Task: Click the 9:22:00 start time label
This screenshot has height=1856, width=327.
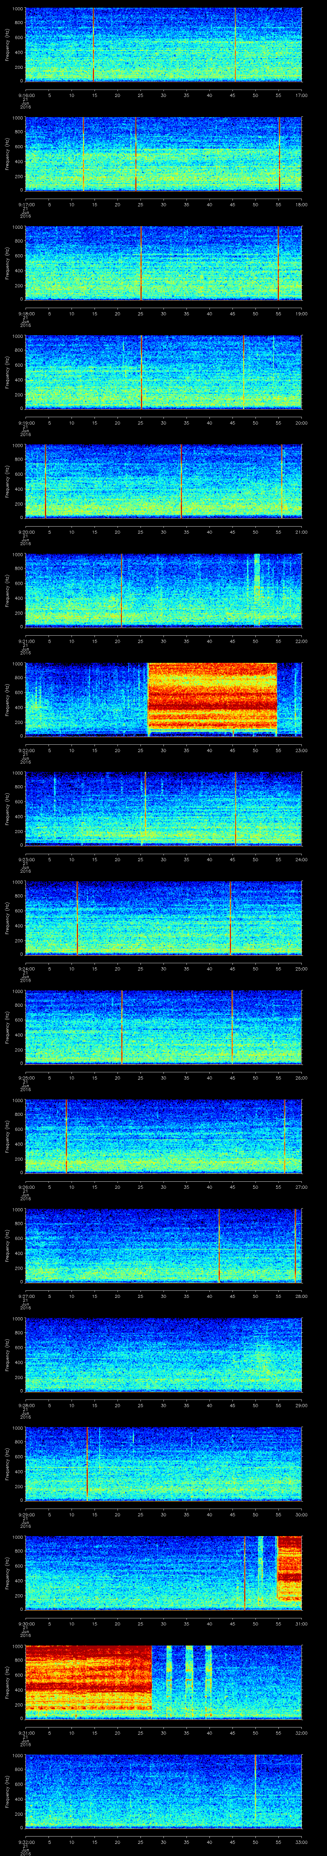Action: click(27, 750)
